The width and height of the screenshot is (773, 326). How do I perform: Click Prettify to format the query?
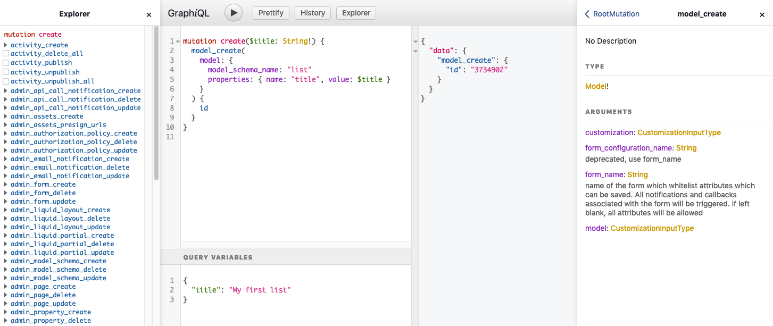(x=271, y=13)
